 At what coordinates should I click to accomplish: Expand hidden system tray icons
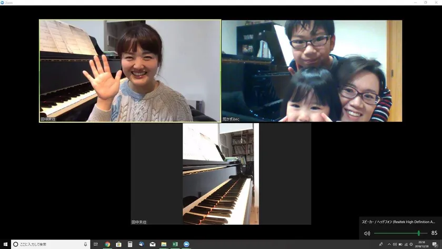click(x=389, y=244)
